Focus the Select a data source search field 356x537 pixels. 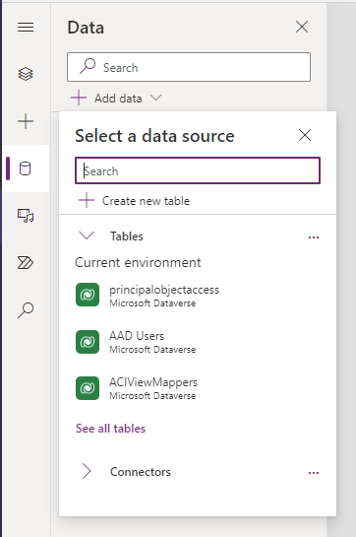pyautogui.click(x=198, y=170)
